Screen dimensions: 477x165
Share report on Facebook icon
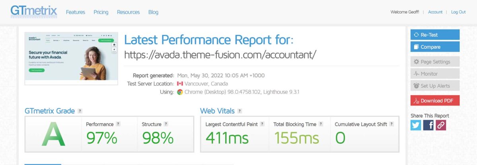coord(428,125)
